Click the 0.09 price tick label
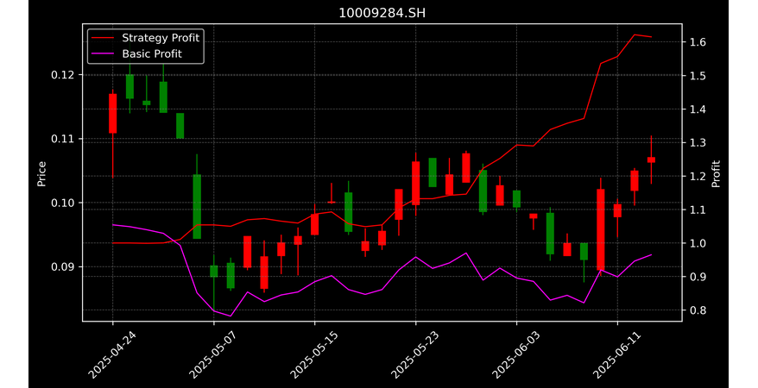Viewport: 758px width, 388px height. (x=63, y=267)
